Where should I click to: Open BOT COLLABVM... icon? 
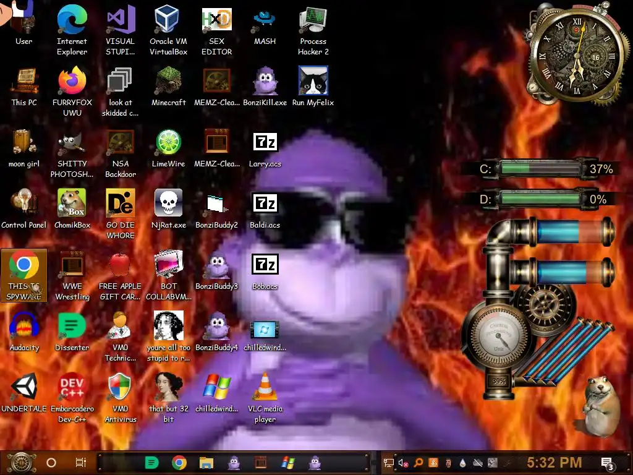[x=168, y=275]
